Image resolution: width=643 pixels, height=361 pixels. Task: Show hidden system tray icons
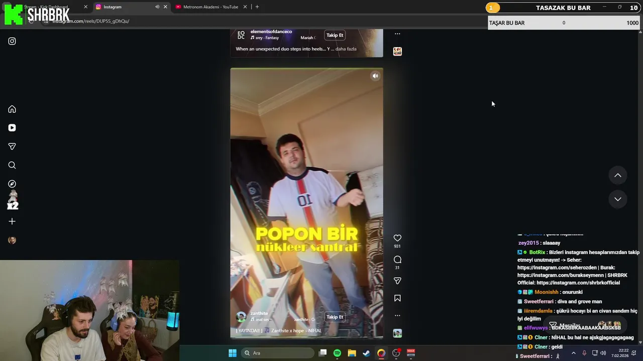574,353
